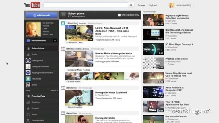The height and width of the screenshot is (123, 219).
Task: Open the Homopolar Motor playlist link
Action: [x=74, y=70]
